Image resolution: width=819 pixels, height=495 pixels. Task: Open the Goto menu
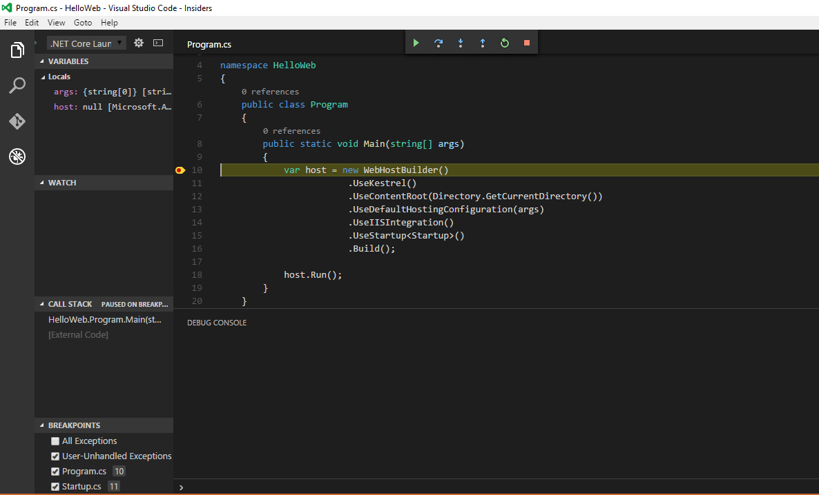pos(83,23)
